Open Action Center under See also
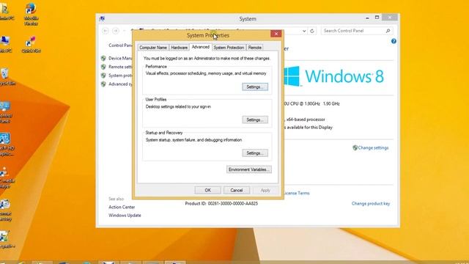Image resolution: width=469 pixels, height=264 pixels. (x=122, y=207)
